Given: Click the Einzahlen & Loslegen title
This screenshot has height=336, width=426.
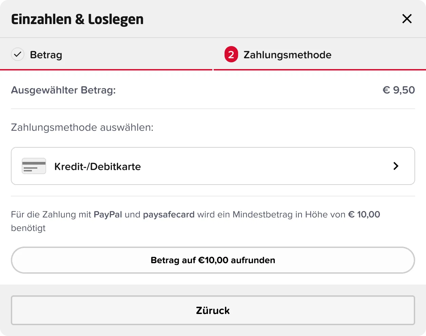Looking at the screenshot, I should click(x=77, y=19).
